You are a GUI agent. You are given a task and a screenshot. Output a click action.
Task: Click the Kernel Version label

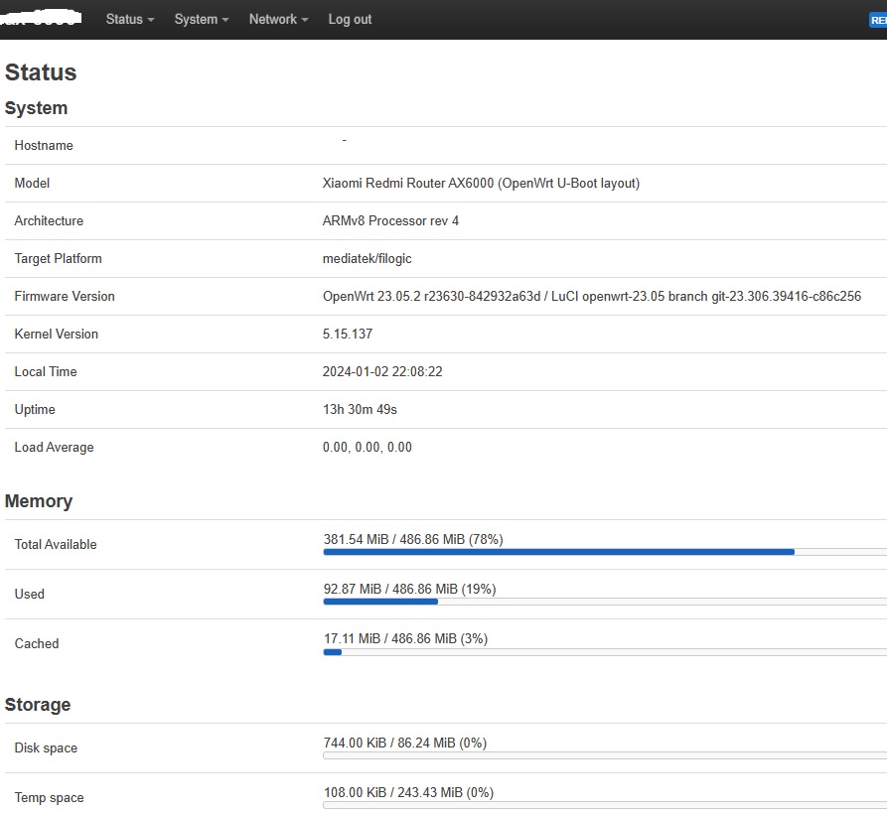[x=56, y=335]
